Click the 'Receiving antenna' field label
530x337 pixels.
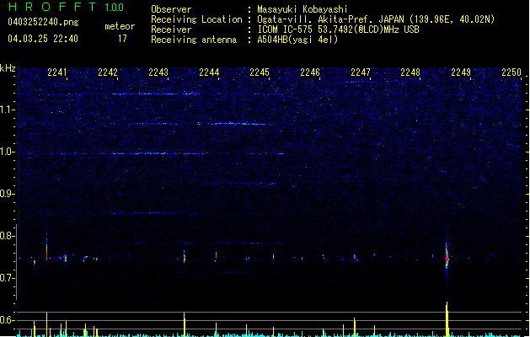click(x=194, y=40)
